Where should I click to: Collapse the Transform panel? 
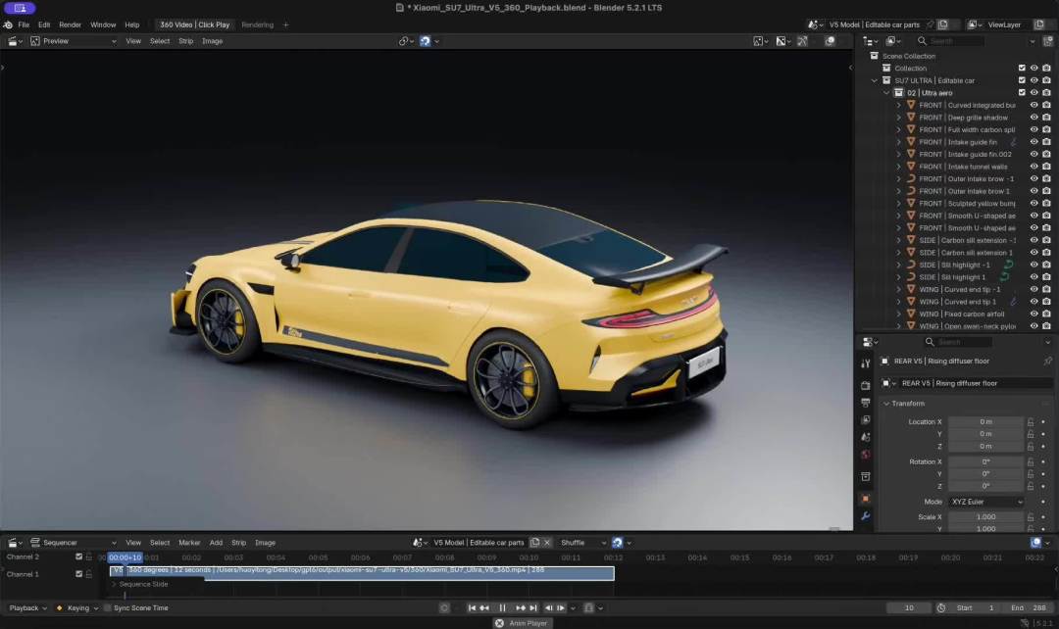(886, 404)
